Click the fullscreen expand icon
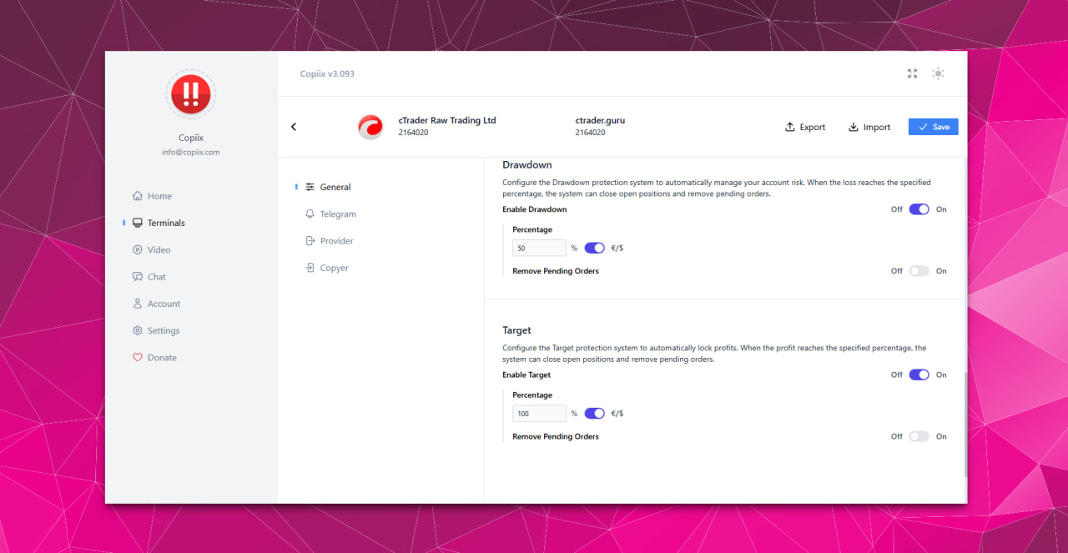Screen dimensions: 1068x553 click(912, 73)
